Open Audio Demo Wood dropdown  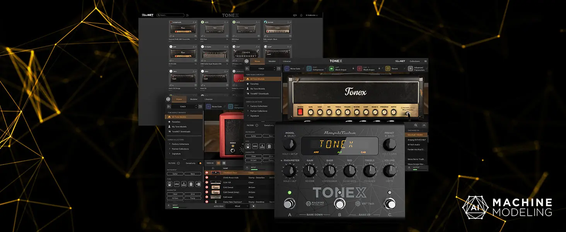(237, 206)
